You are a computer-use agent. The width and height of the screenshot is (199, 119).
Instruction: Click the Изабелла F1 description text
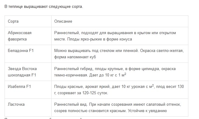tap(119, 90)
